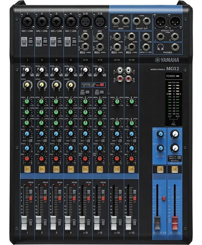Click the channel 3 HIGH EQ knob

[x=56, y=101]
